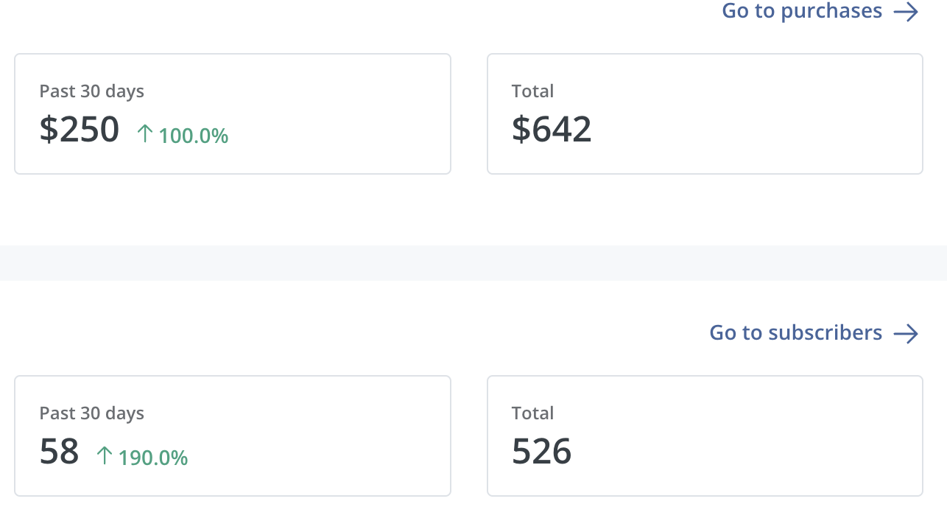Click empty space right of $642 in card
947x507 pixels.
click(751, 130)
